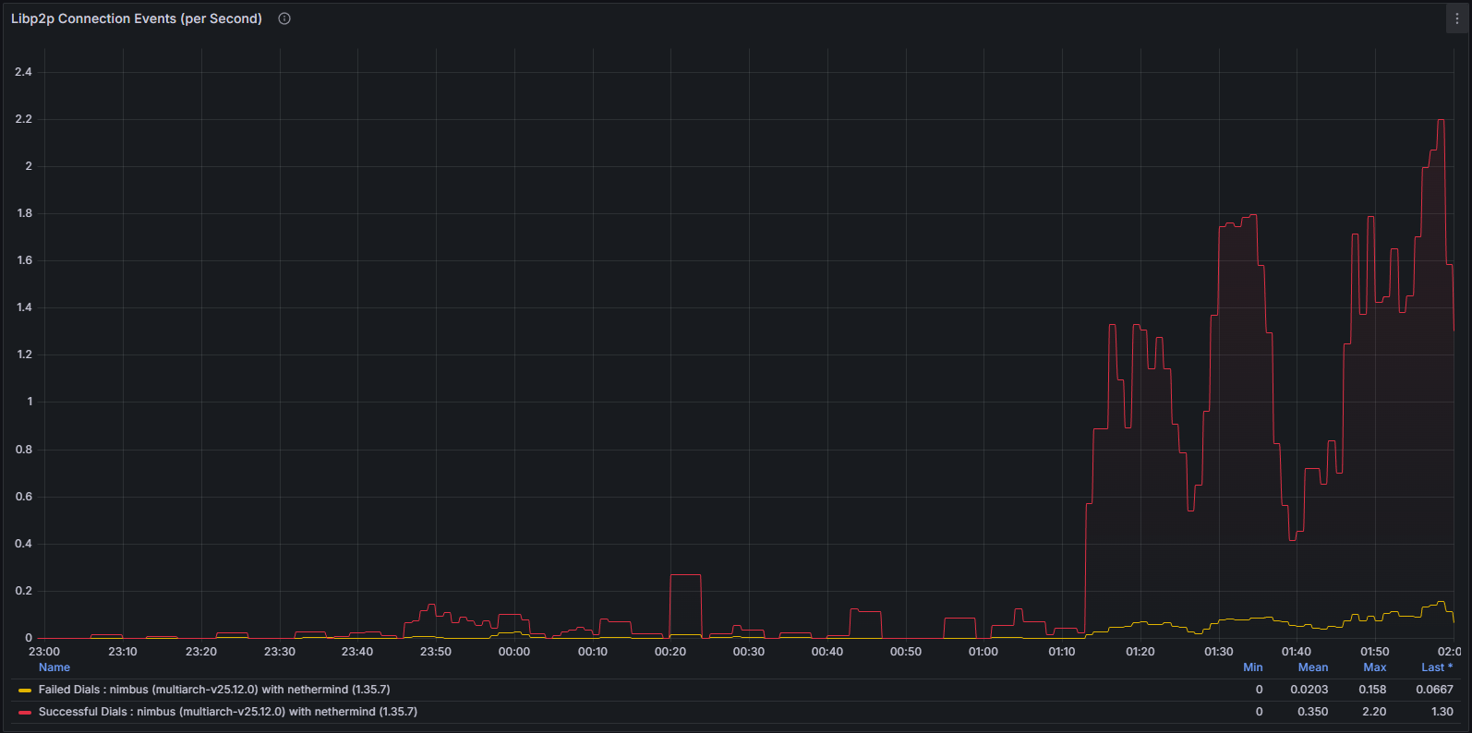Click the 0.158 max value for Failed Dials

pos(1372,690)
